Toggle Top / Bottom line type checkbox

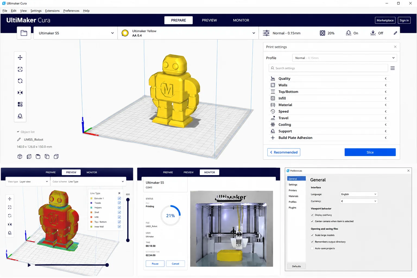[x=119, y=222]
